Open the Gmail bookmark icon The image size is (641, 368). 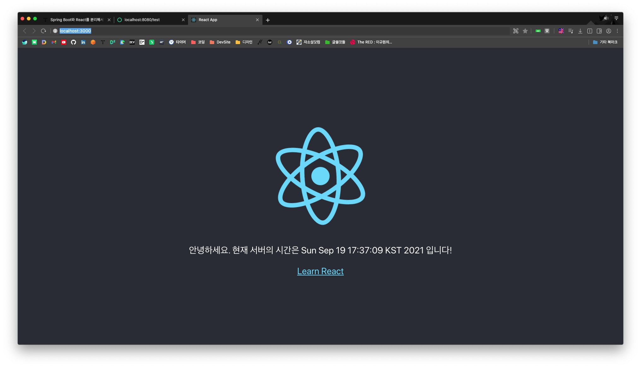point(54,42)
